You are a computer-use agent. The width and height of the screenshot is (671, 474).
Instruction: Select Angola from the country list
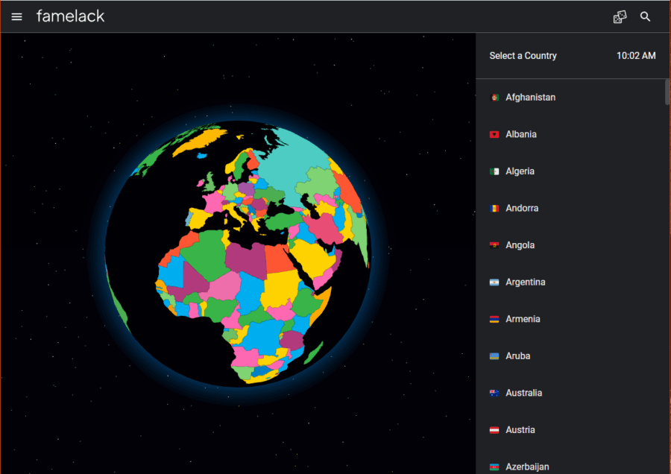click(520, 245)
